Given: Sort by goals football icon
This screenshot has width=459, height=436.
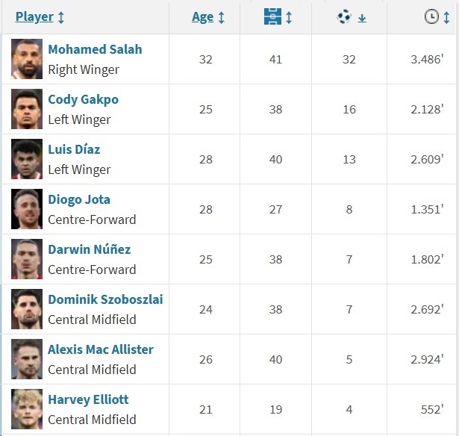Looking at the screenshot, I should coord(344,17).
